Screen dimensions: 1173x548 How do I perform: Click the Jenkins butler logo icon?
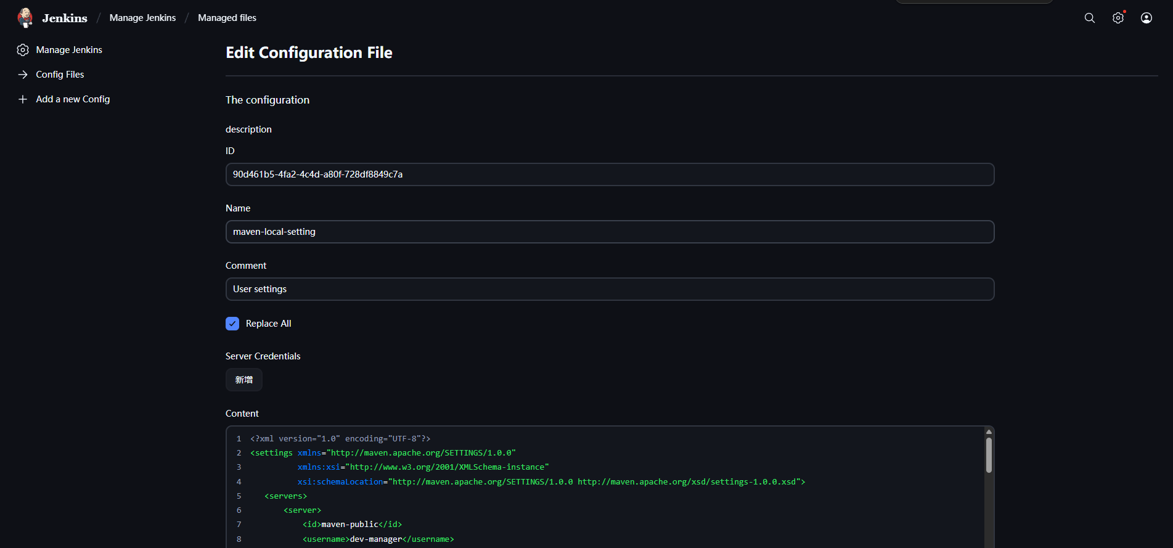coord(25,18)
